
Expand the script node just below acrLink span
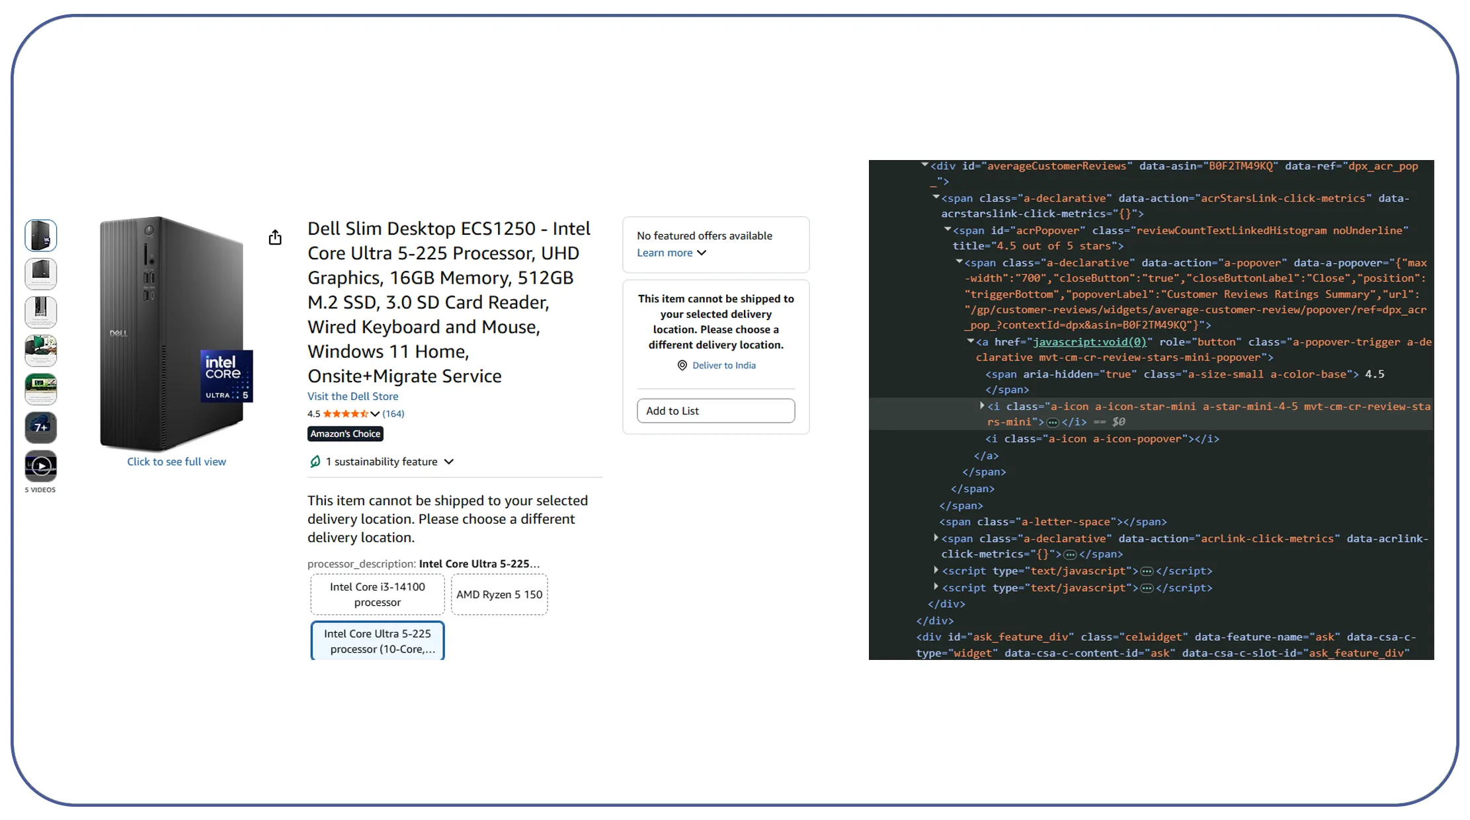click(x=936, y=570)
